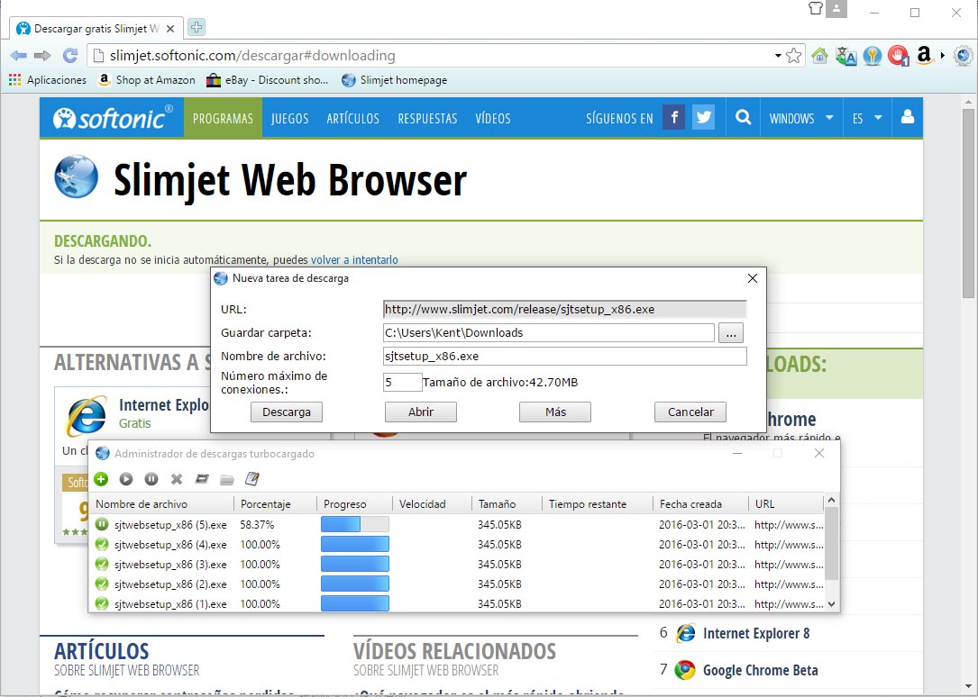This screenshot has height=697, width=978.
Task: Click paused status icon of sjtwebsetup_x86 (5).exe
Action: pyautogui.click(x=102, y=524)
